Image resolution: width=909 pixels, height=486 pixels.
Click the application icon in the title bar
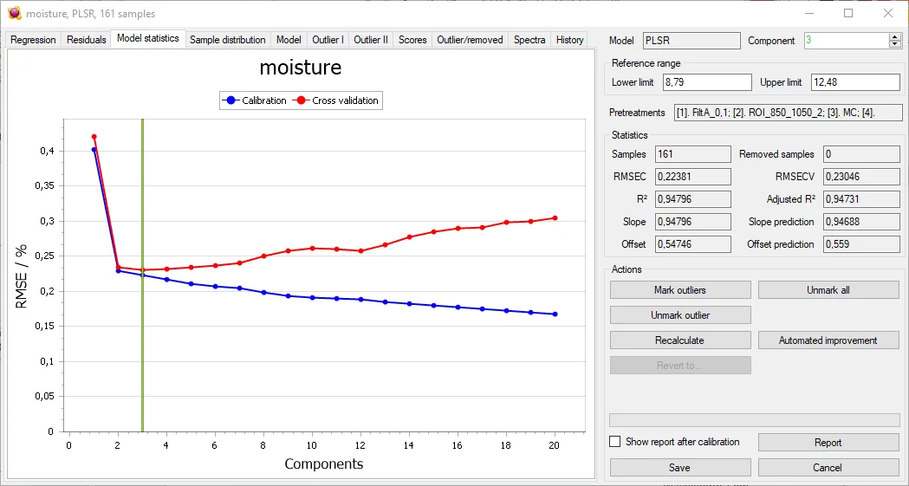click(14, 14)
